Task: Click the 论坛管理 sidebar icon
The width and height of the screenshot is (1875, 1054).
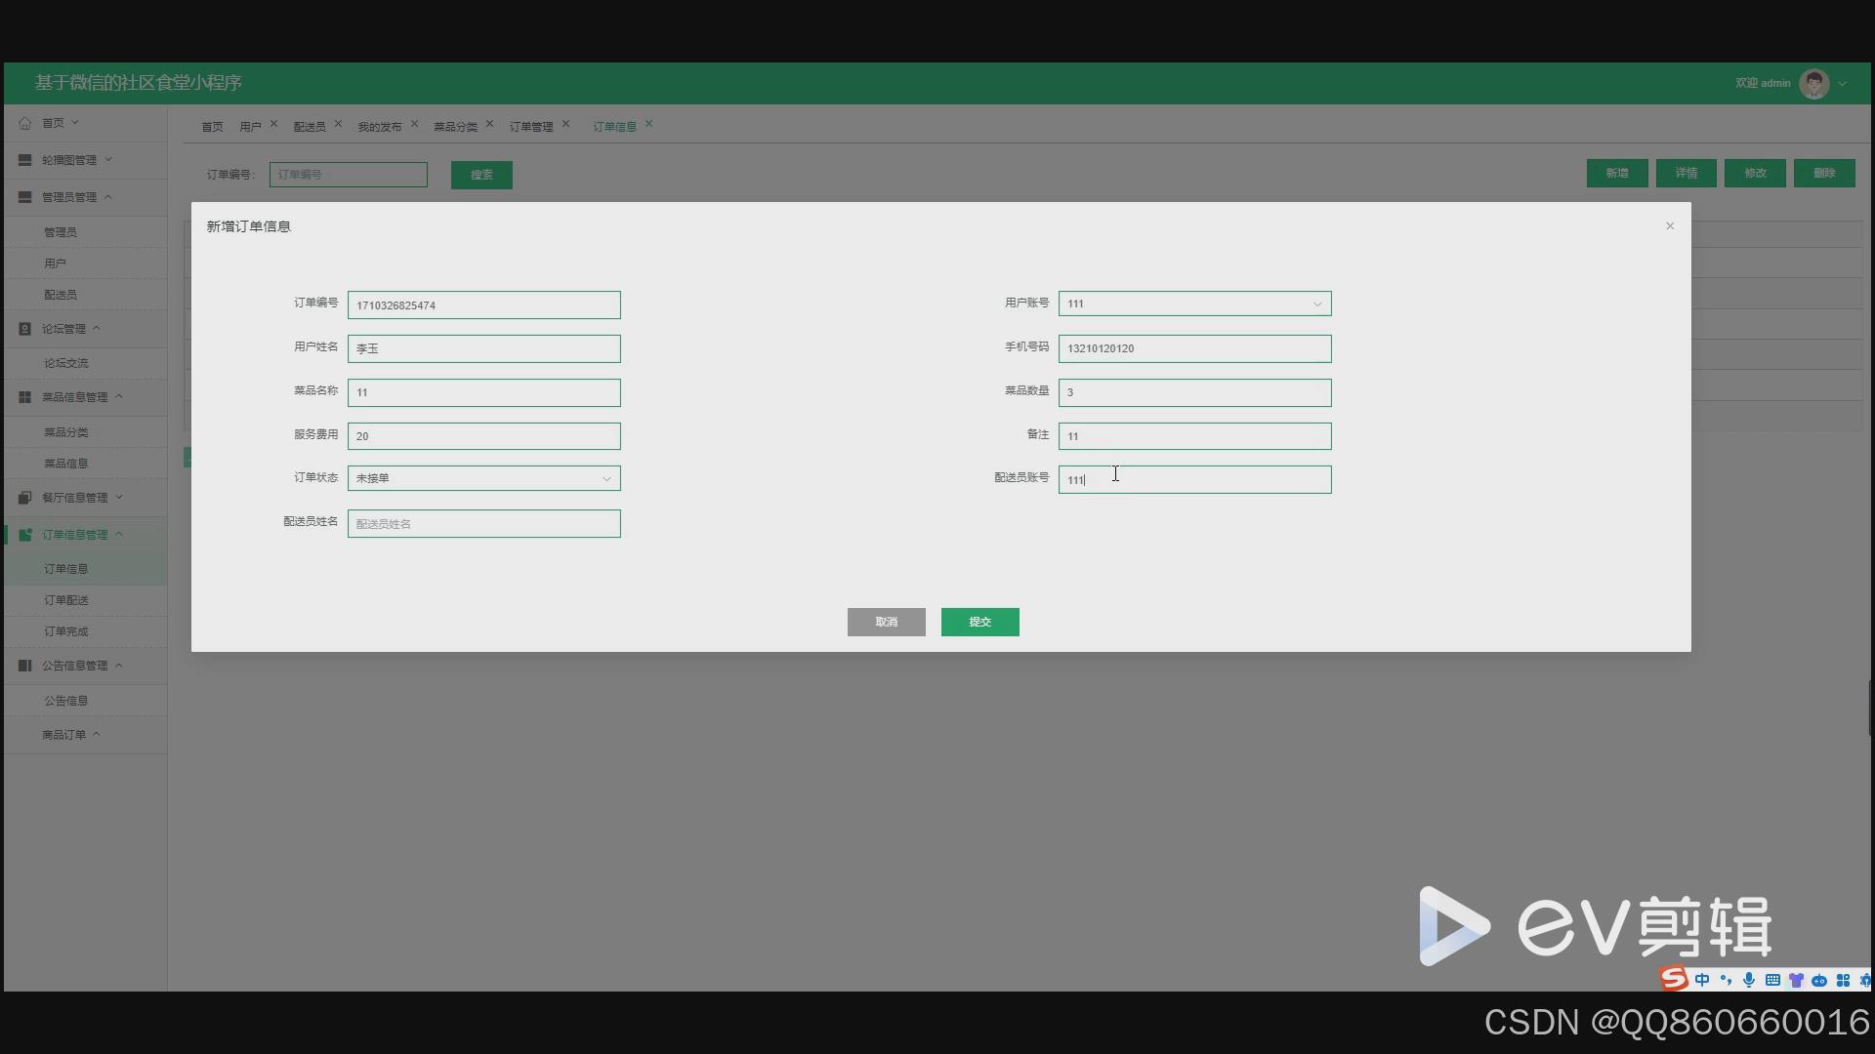Action: [25, 329]
